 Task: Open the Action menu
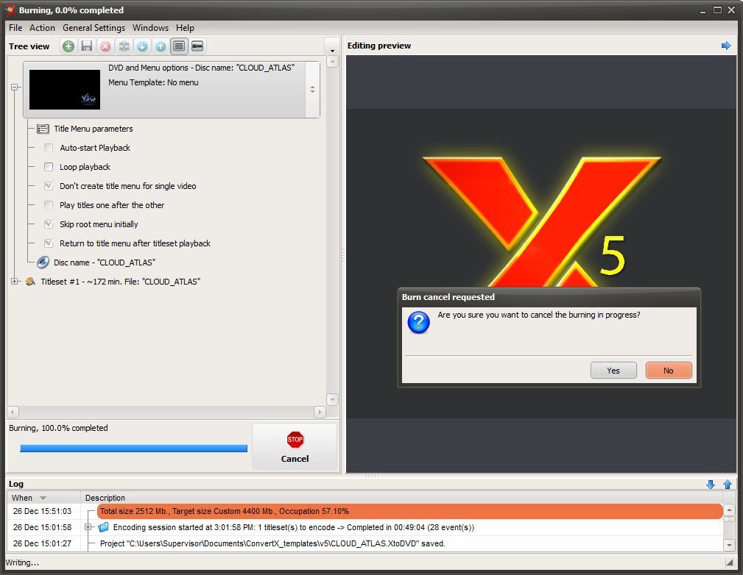point(42,27)
